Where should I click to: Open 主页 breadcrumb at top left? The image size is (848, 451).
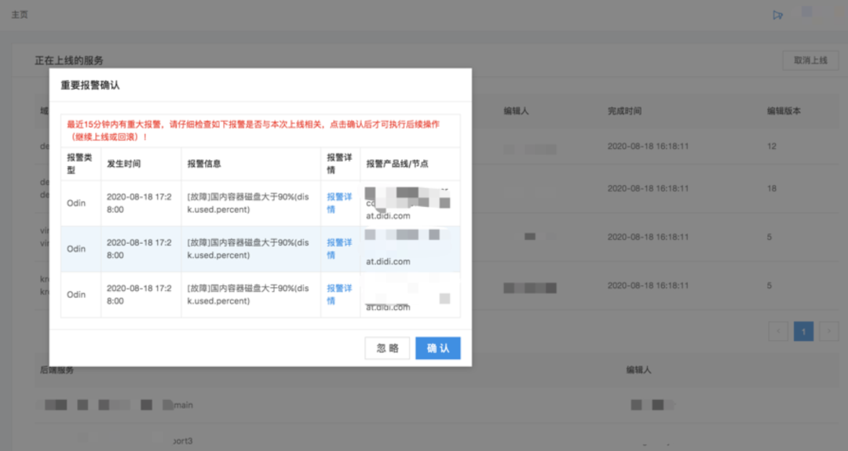coord(20,15)
